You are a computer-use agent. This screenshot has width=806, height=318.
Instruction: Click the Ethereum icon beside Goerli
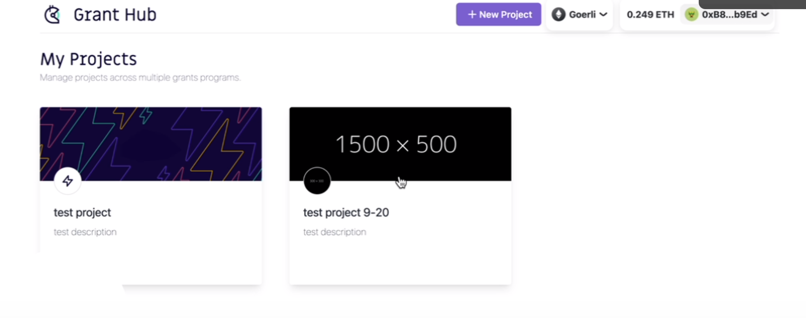coord(559,15)
